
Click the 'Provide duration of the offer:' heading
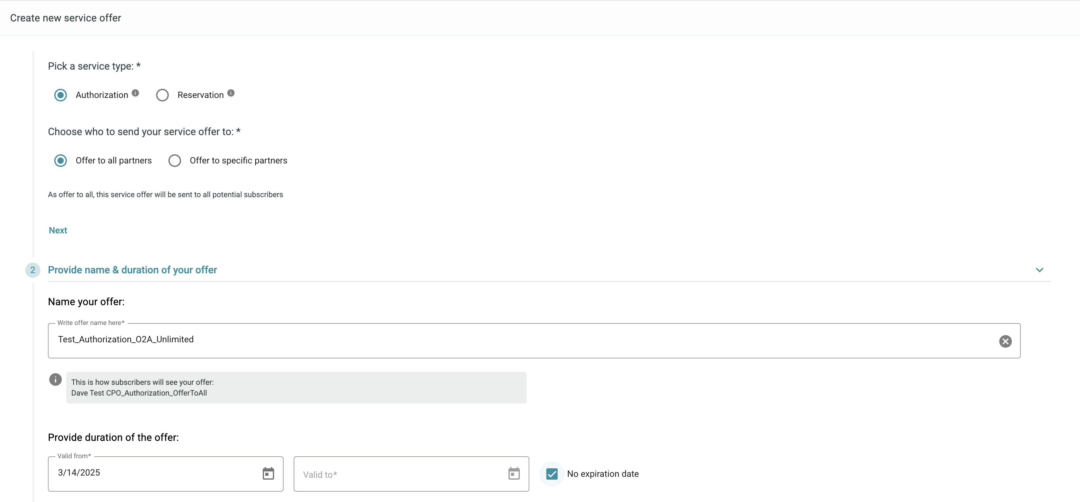[113, 437]
